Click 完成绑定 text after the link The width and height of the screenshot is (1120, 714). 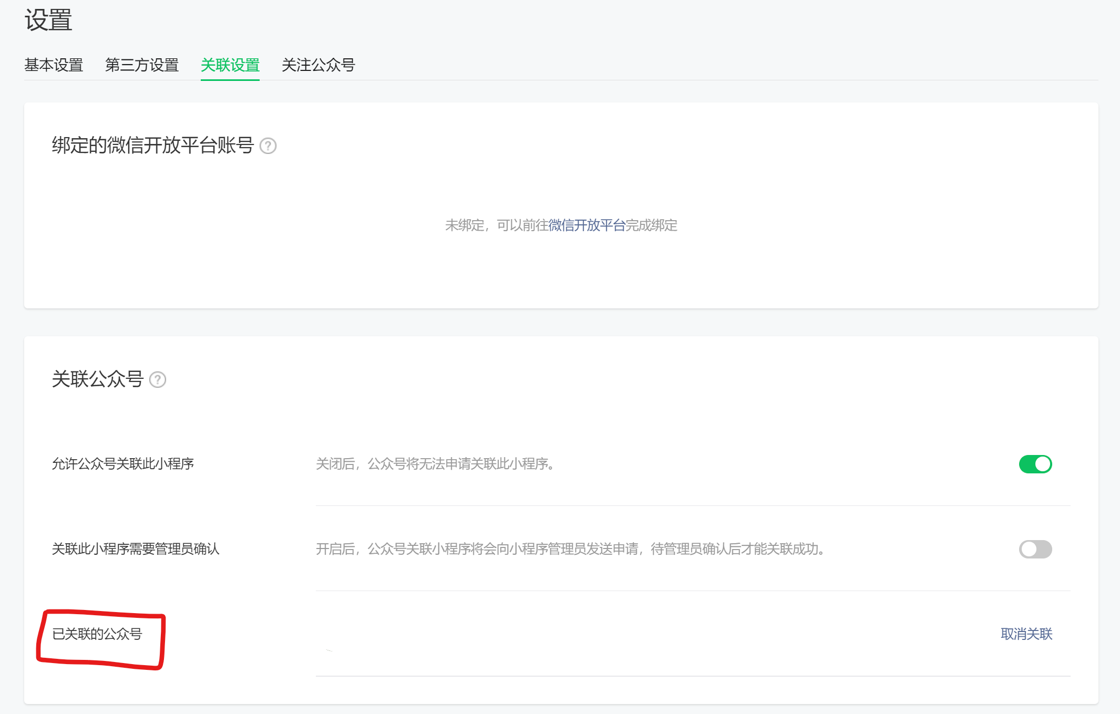(x=652, y=225)
